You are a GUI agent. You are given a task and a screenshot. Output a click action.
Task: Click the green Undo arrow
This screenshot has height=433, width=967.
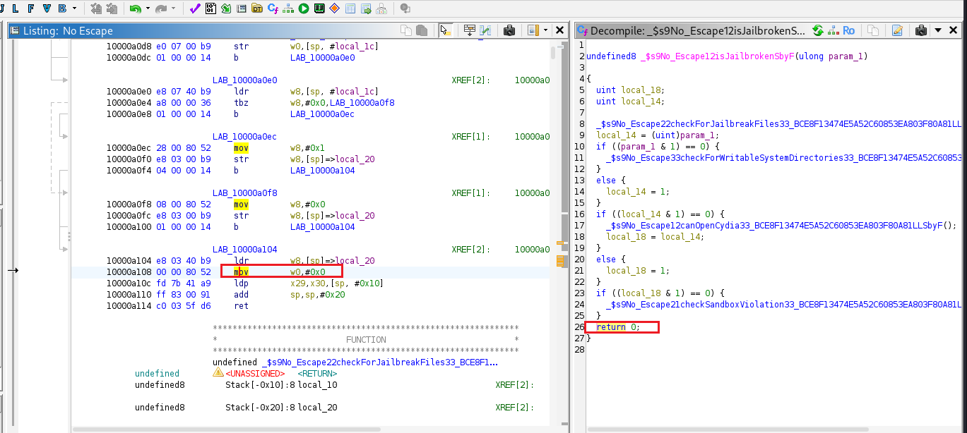(134, 8)
